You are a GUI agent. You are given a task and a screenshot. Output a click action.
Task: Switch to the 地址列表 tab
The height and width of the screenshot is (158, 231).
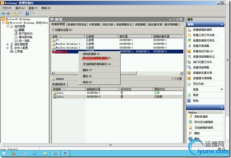tap(108, 24)
